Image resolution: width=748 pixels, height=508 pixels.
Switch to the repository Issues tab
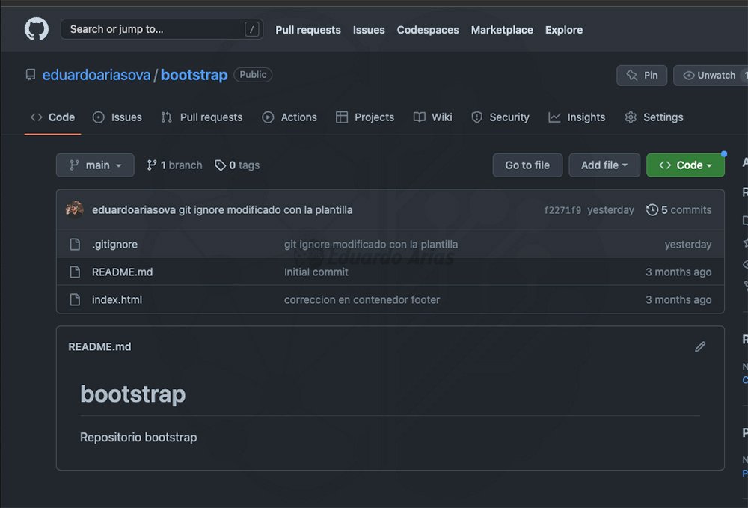(x=117, y=117)
